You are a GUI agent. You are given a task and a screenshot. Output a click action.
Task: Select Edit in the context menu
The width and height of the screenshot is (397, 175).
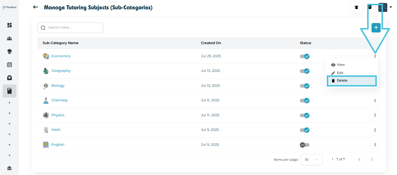point(340,73)
